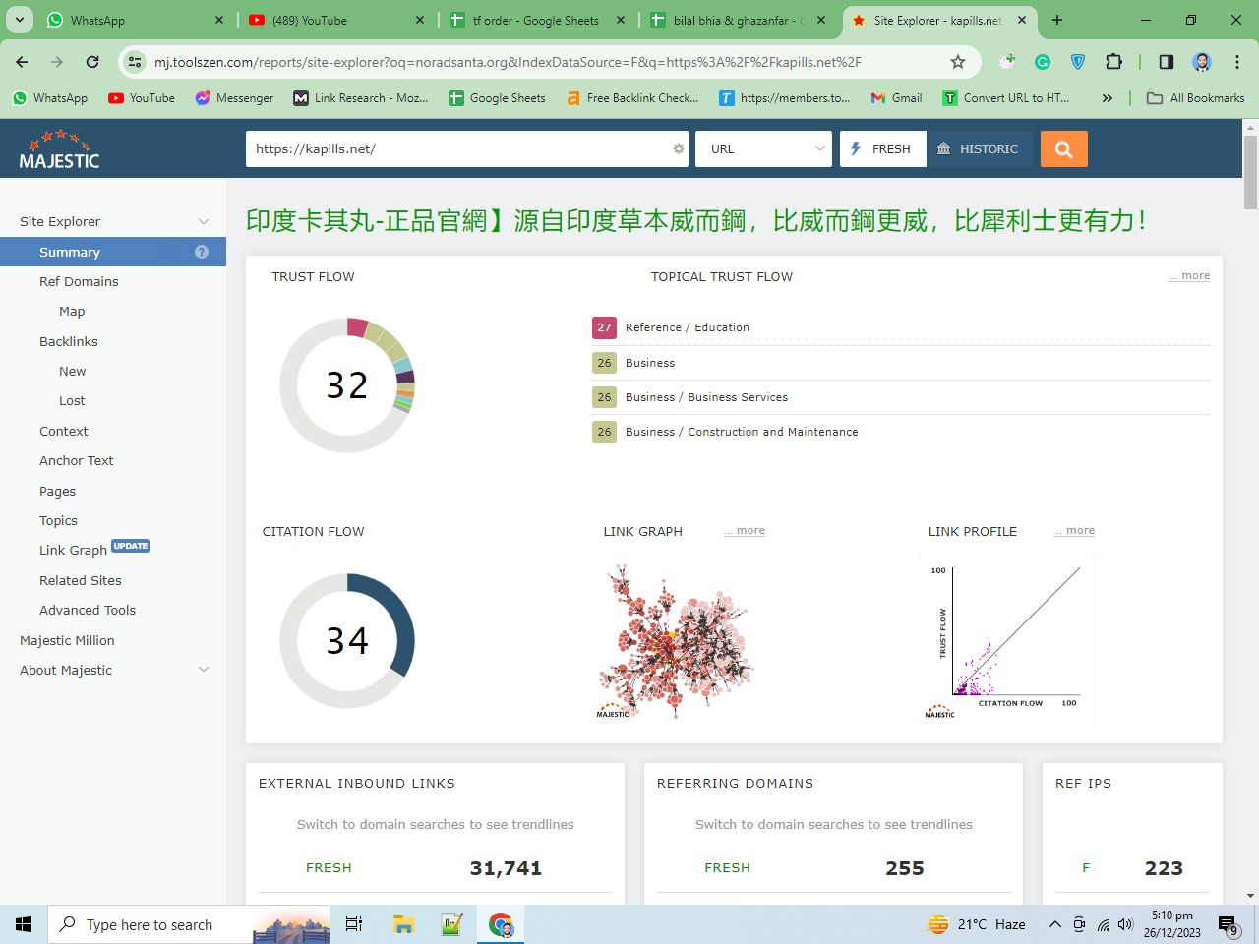Open Ref Domains in the sidebar
The width and height of the screenshot is (1259, 944).
click(79, 281)
